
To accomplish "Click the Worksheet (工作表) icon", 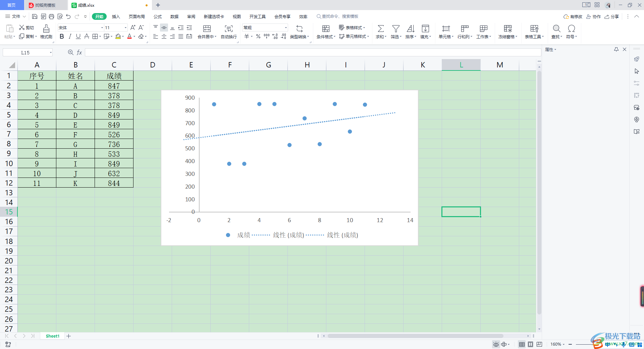I will (483, 29).
